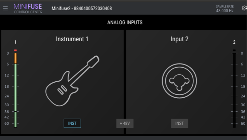Click the clip indicator on meter 2
Image resolution: width=247 pixels, height=140 pixels.
[x=234, y=51]
